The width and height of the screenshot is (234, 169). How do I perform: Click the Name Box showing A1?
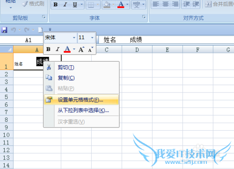pos(22,40)
